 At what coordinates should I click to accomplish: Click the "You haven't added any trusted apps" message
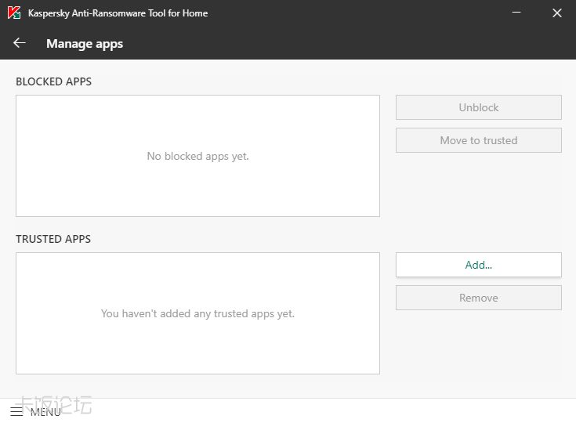197,313
